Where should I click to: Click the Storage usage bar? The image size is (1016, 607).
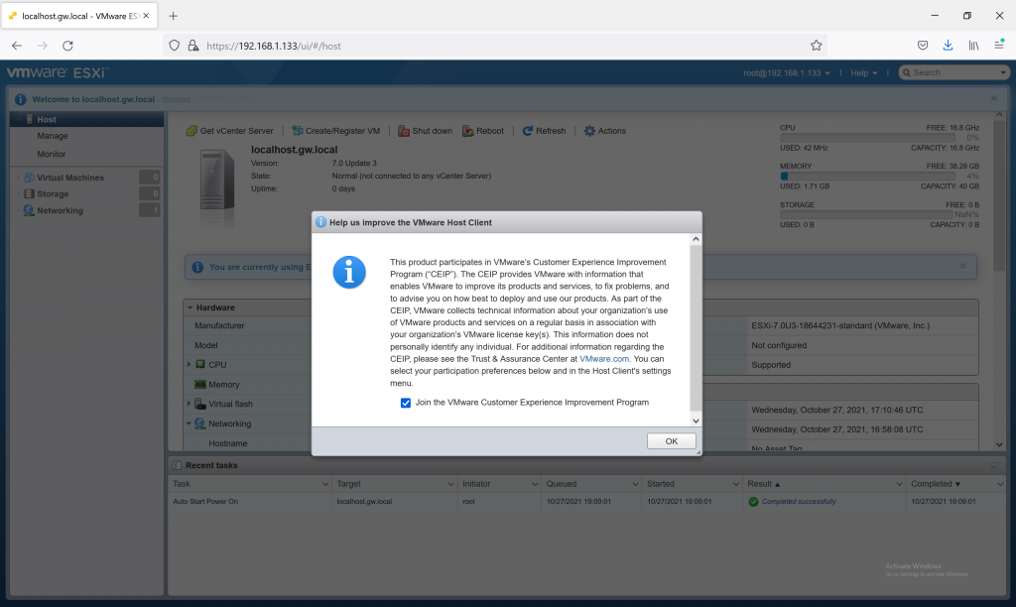867,214
